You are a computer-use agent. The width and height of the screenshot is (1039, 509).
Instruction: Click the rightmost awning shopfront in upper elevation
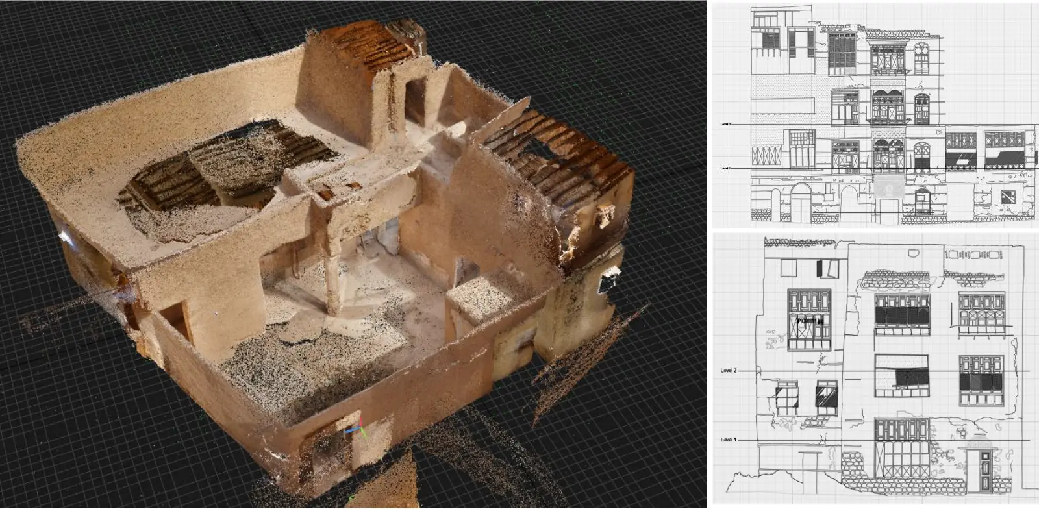1005,151
